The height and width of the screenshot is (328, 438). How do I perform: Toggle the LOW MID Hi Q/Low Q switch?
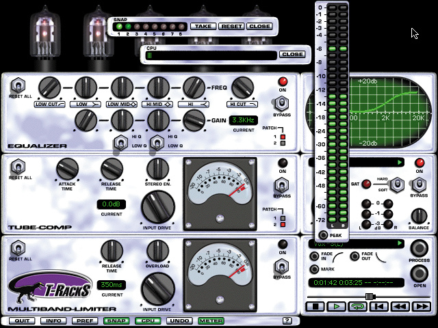121,143
